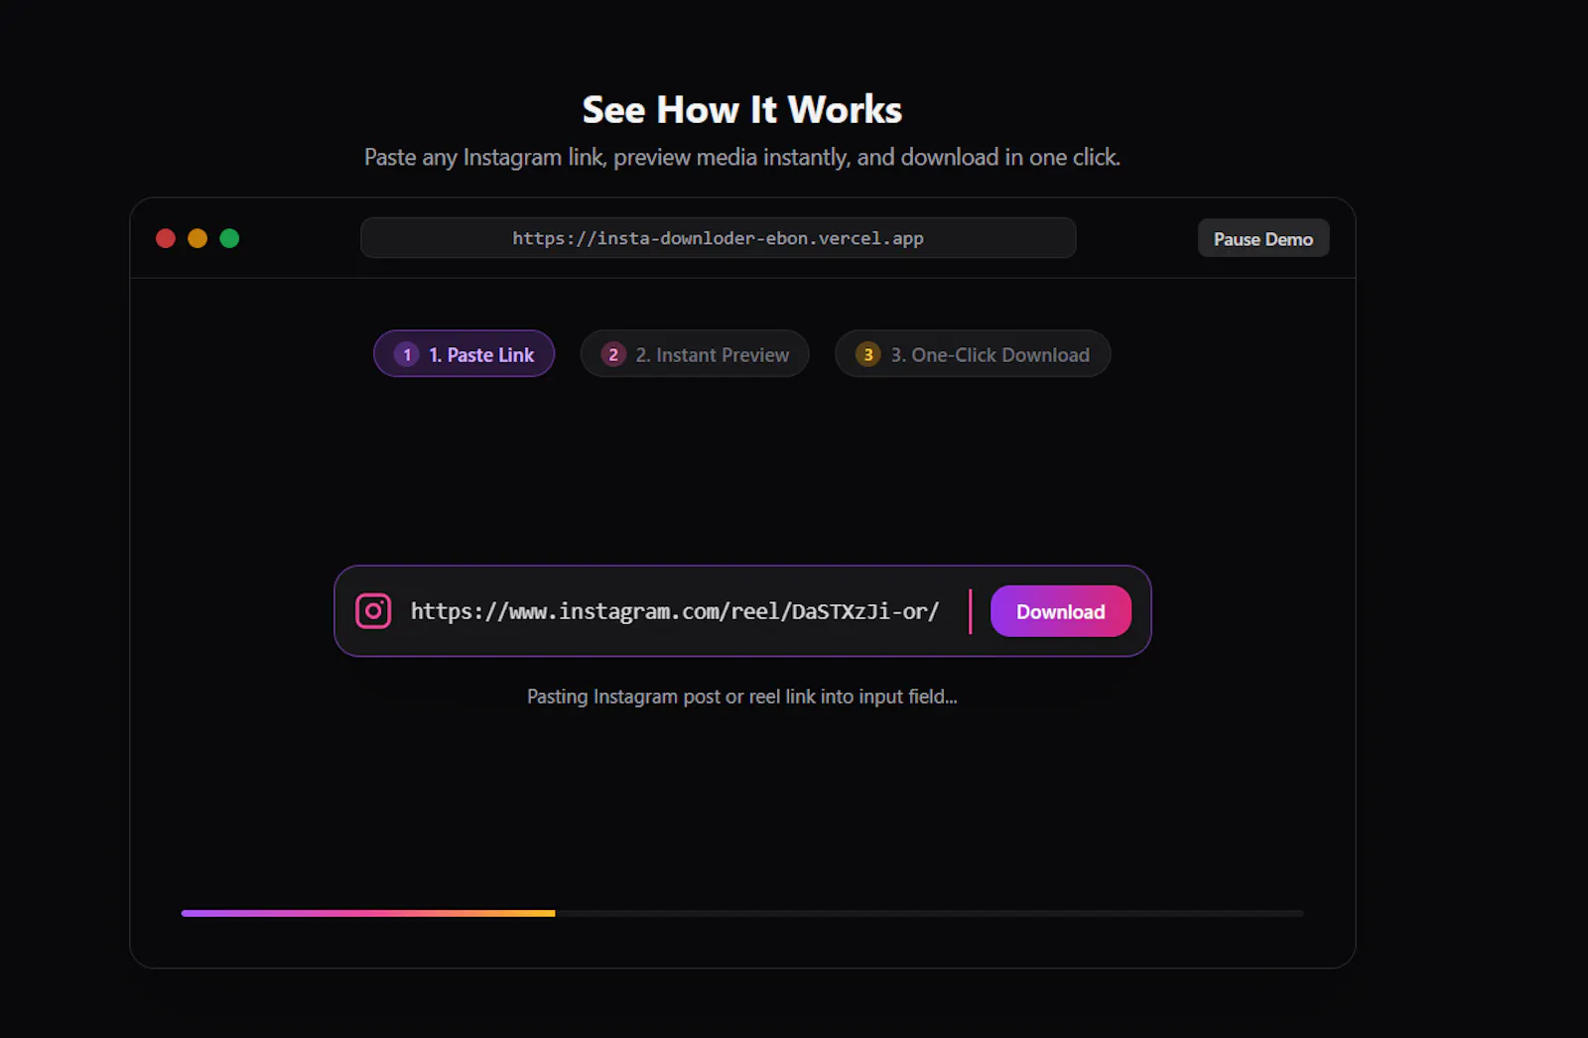Image resolution: width=1588 pixels, height=1038 pixels.
Task: Click the 'Pasting Instagram post or reel link' caption
Action: pyautogui.click(x=742, y=697)
